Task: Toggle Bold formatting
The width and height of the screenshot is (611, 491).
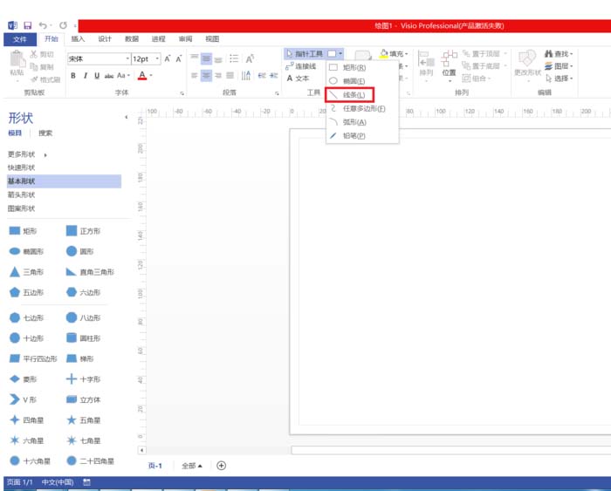Action: 73,76
